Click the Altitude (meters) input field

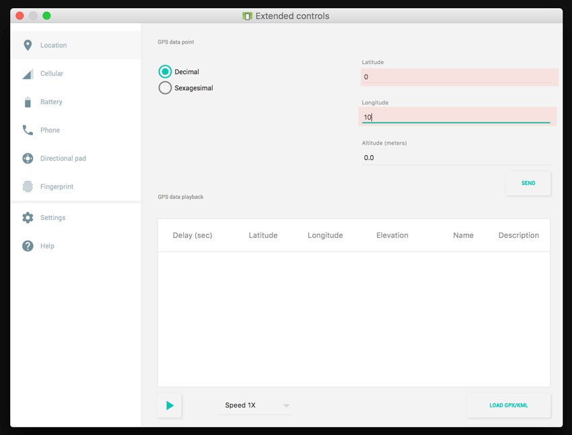coord(456,158)
